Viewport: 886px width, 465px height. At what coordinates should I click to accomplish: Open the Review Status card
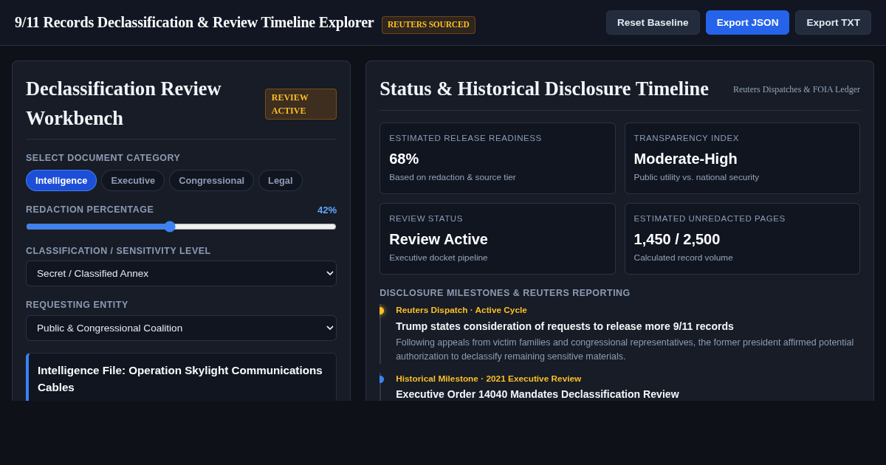tap(497, 238)
